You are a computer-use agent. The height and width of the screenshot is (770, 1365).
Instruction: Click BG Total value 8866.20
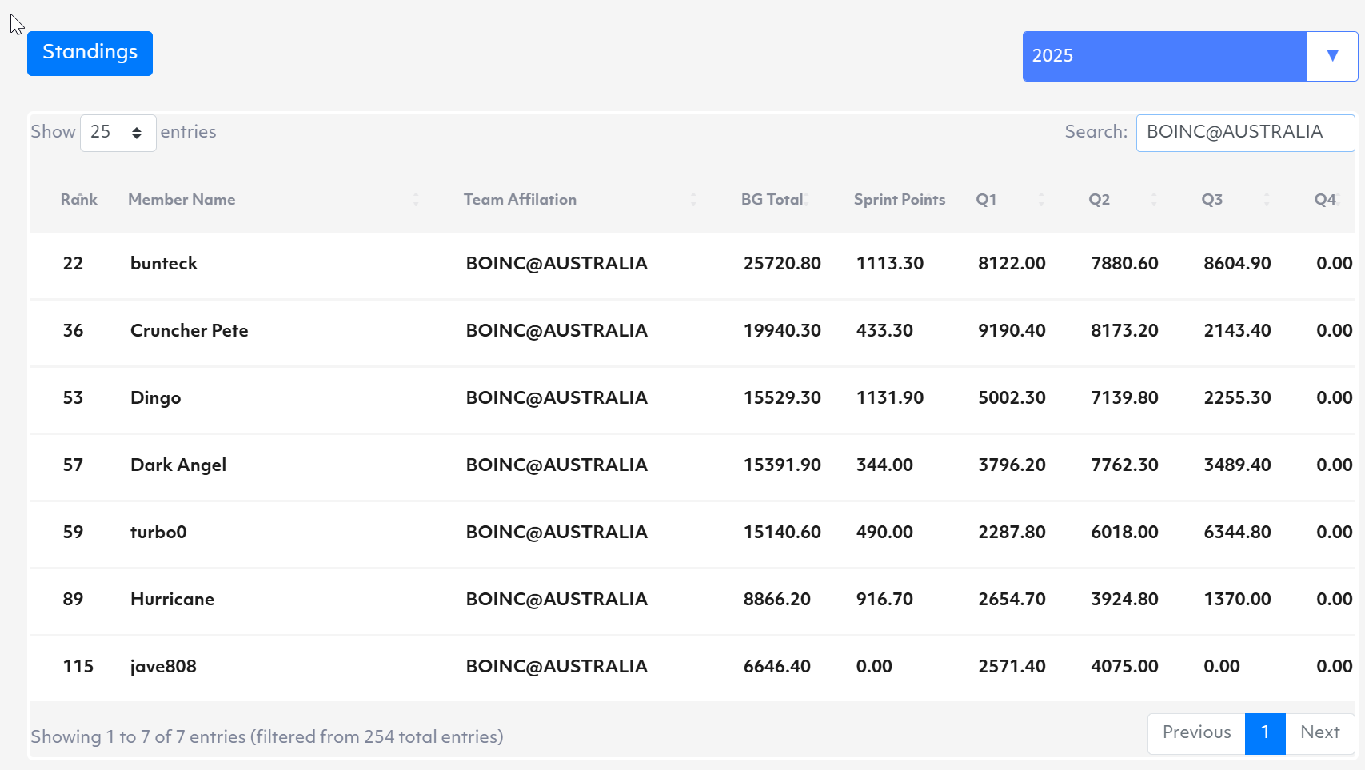777,600
